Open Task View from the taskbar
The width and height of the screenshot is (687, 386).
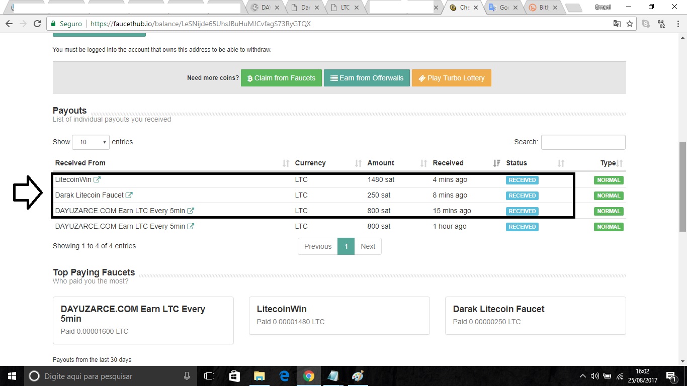(209, 376)
